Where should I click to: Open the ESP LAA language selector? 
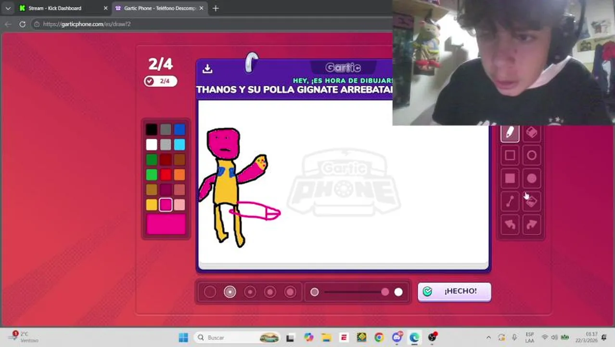530,337
